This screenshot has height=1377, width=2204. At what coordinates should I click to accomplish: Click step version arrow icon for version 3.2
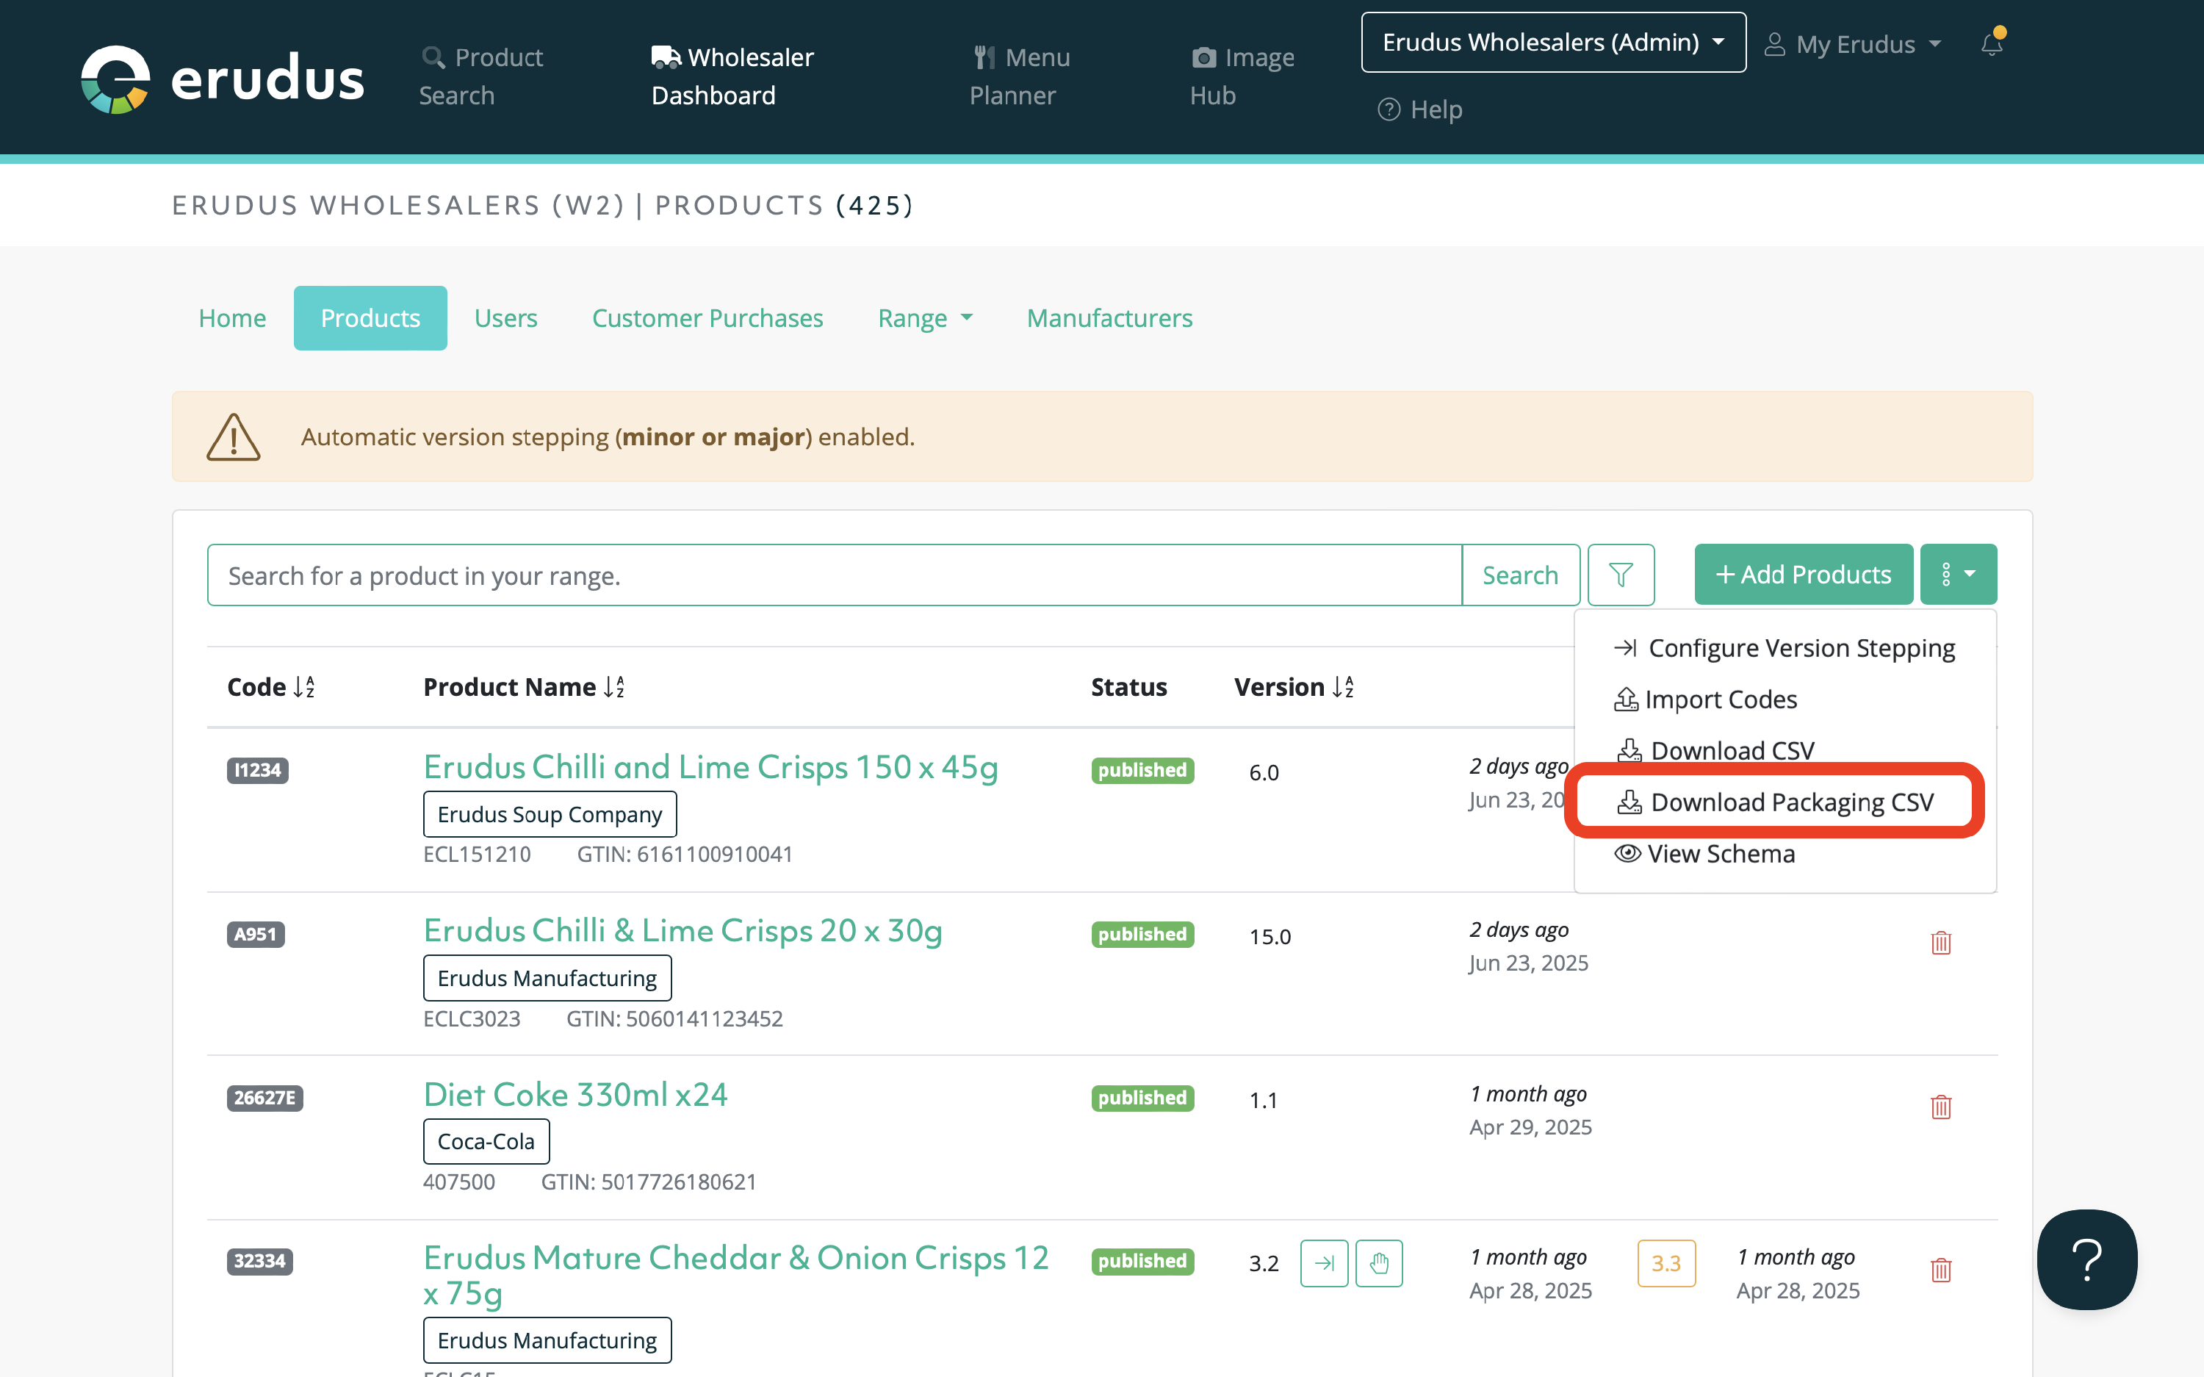click(1324, 1263)
